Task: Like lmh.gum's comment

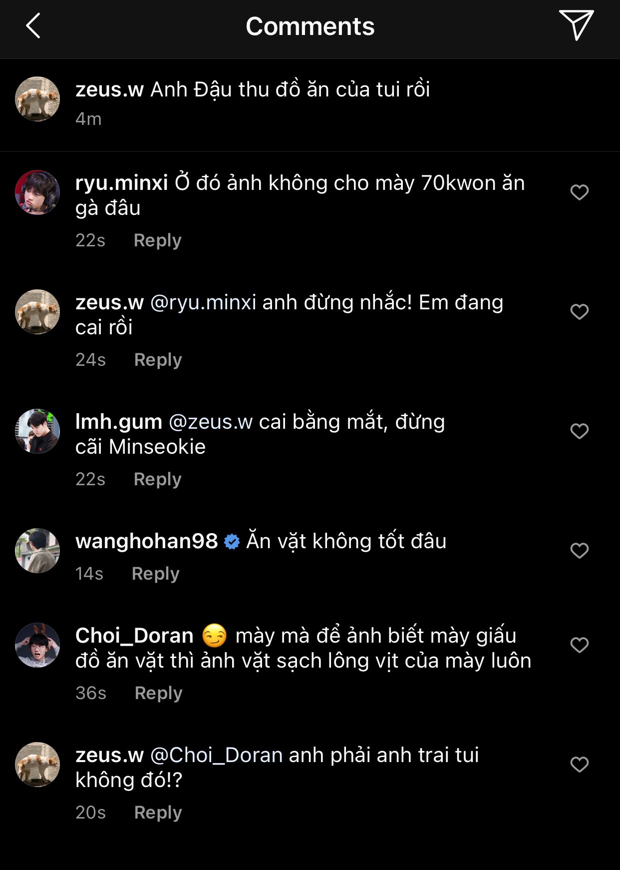Action: tap(579, 431)
